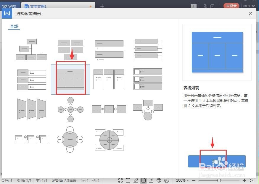
Task: Choose the converging arrows to circle thumbnail
Action: tap(148, 110)
